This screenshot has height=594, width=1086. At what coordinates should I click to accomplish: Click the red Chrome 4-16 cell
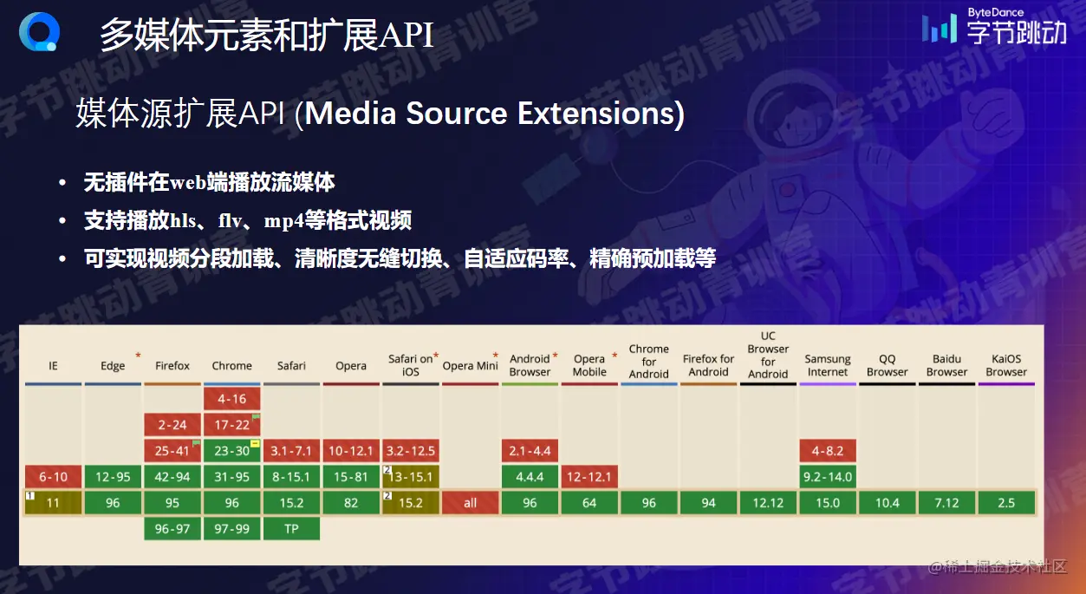point(232,400)
